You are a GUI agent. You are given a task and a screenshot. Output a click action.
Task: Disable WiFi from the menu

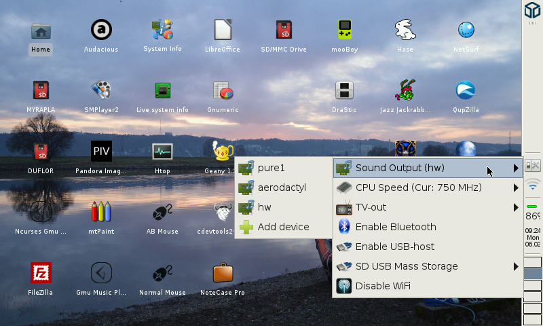coord(383,286)
